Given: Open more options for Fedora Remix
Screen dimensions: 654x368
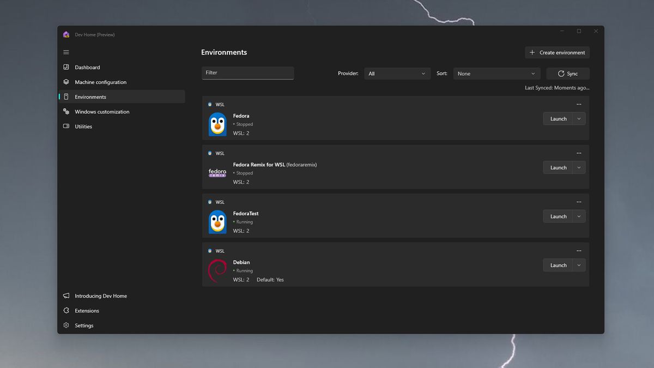Looking at the screenshot, I should [579, 153].
